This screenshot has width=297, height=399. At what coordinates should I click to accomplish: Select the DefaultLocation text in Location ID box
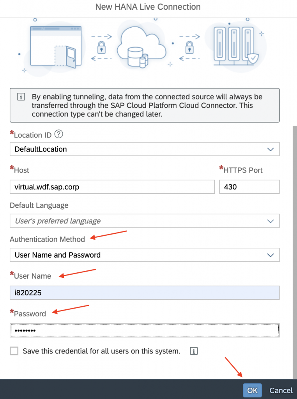click(41, 149)
